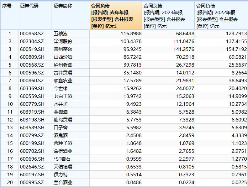Select stock name 口子窖
248x187 pixels.
(60, 128)
